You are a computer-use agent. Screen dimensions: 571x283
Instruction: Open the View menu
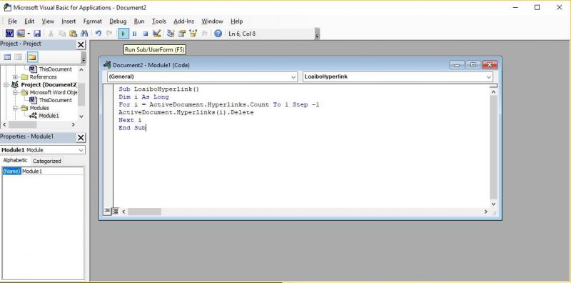[x=48, y=21]
